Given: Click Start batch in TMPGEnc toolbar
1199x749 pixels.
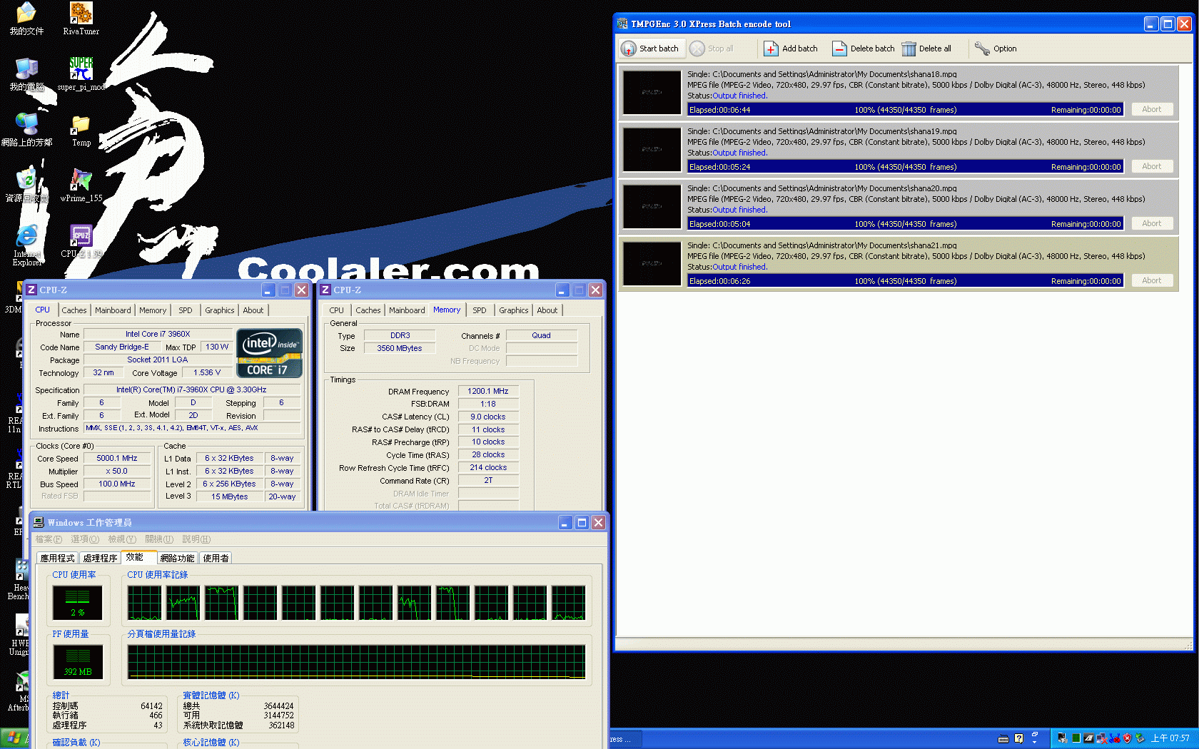Looking at the screenshot, I should 650,49.
